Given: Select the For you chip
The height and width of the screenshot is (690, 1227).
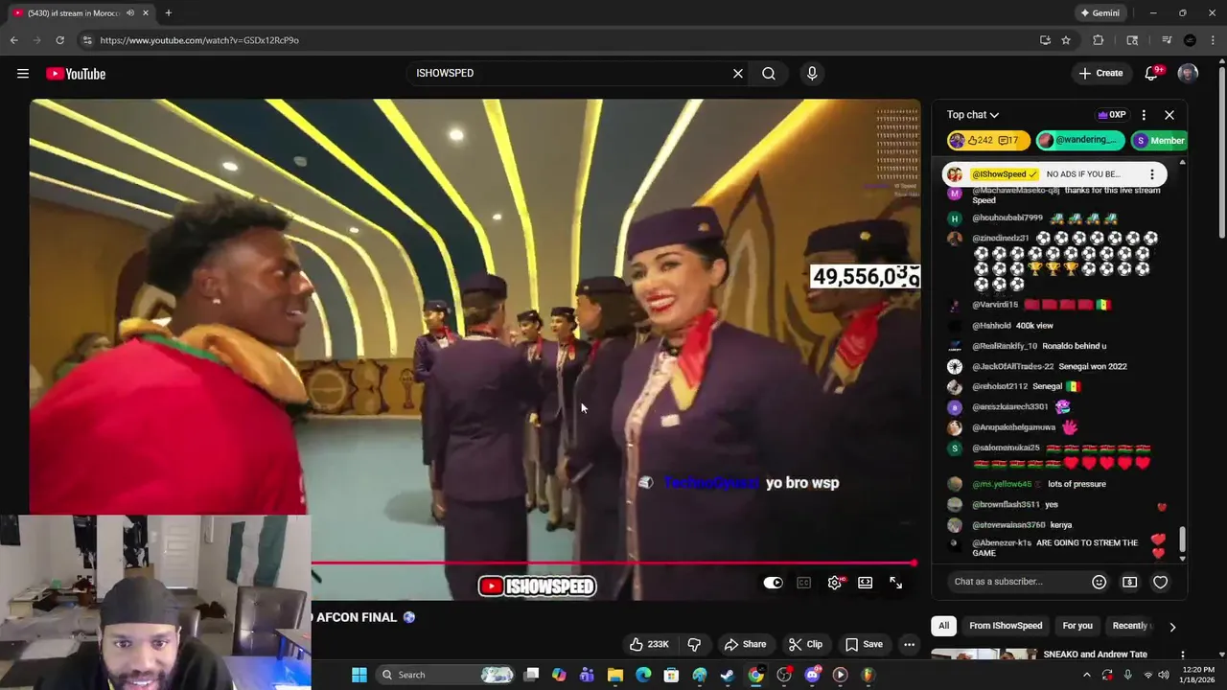Looking at the screenshot, I should [x=1077, y=626].
